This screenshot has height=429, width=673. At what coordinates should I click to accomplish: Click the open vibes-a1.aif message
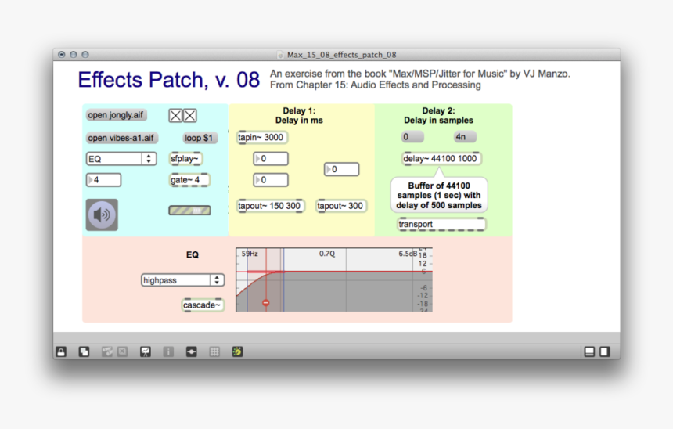point(121,138)
